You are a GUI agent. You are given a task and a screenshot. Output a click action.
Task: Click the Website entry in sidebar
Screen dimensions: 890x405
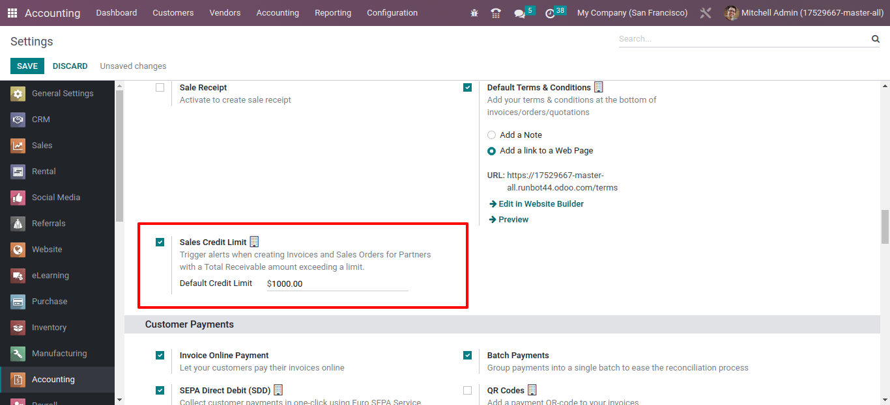[x=57, y=250]
